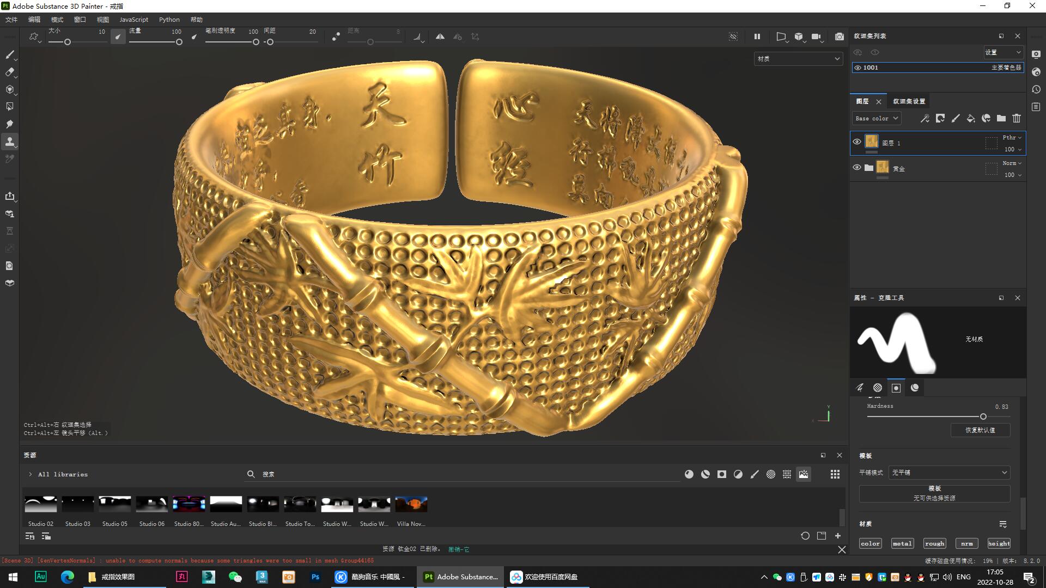Hide the 图层 1 layer
The image size is (1046, 588).
click(x=857, y=142)
